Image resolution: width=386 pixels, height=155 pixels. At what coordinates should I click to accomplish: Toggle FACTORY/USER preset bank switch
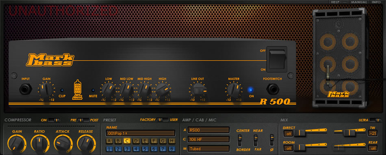[x=163, y=120]
